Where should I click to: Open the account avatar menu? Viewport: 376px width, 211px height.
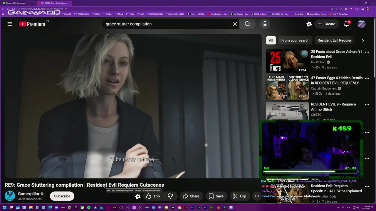pos(361,24)
